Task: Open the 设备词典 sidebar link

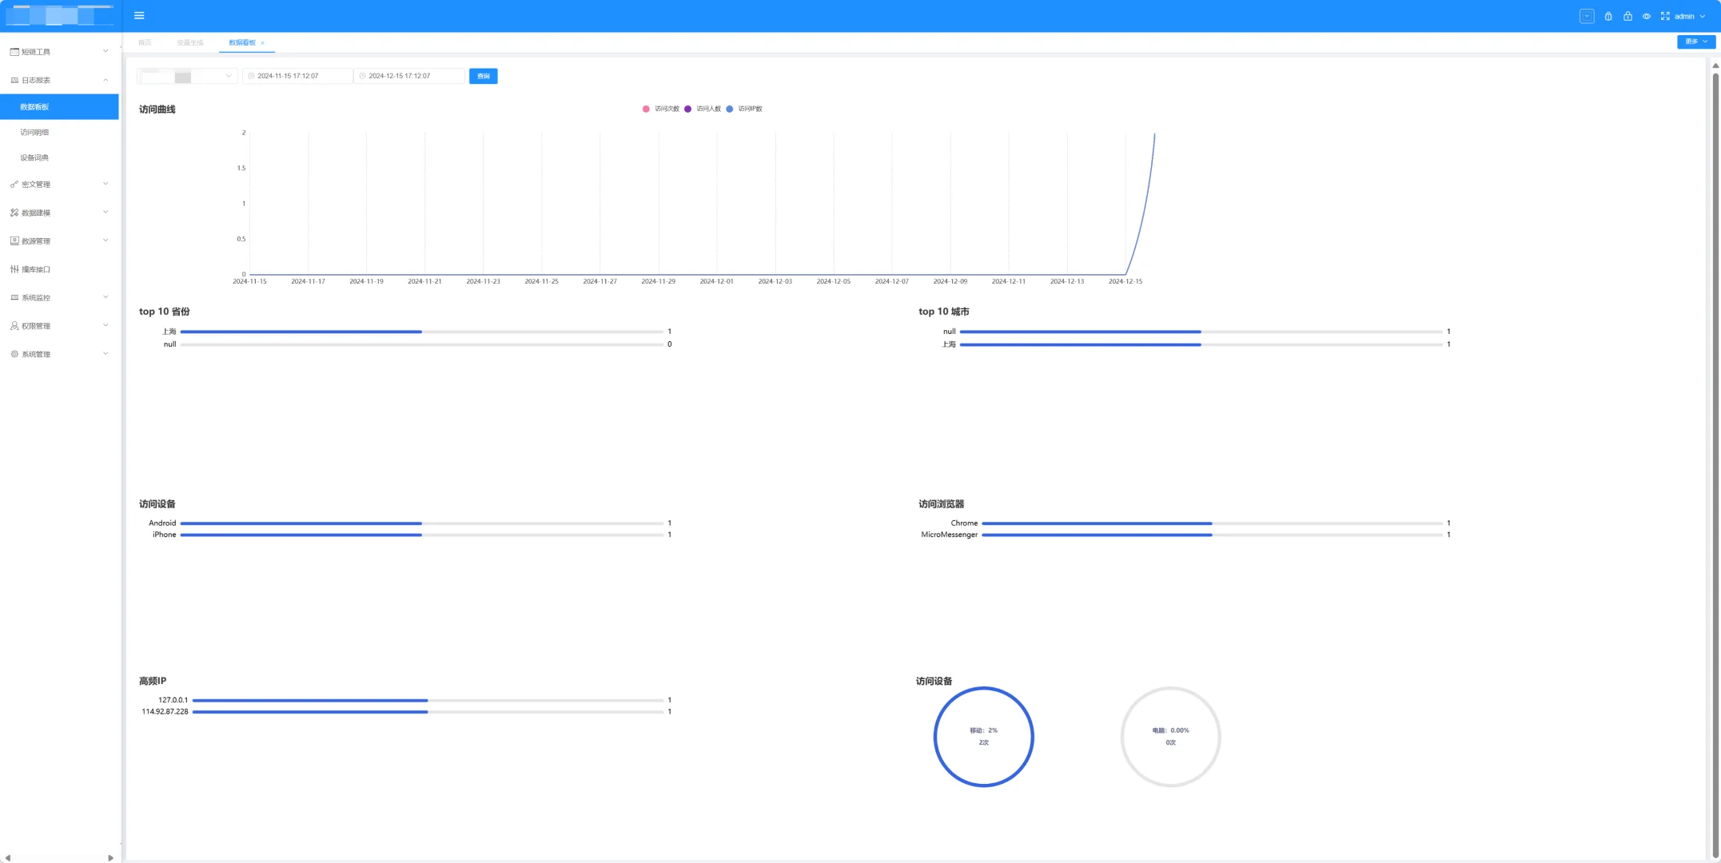Action: 34,158
